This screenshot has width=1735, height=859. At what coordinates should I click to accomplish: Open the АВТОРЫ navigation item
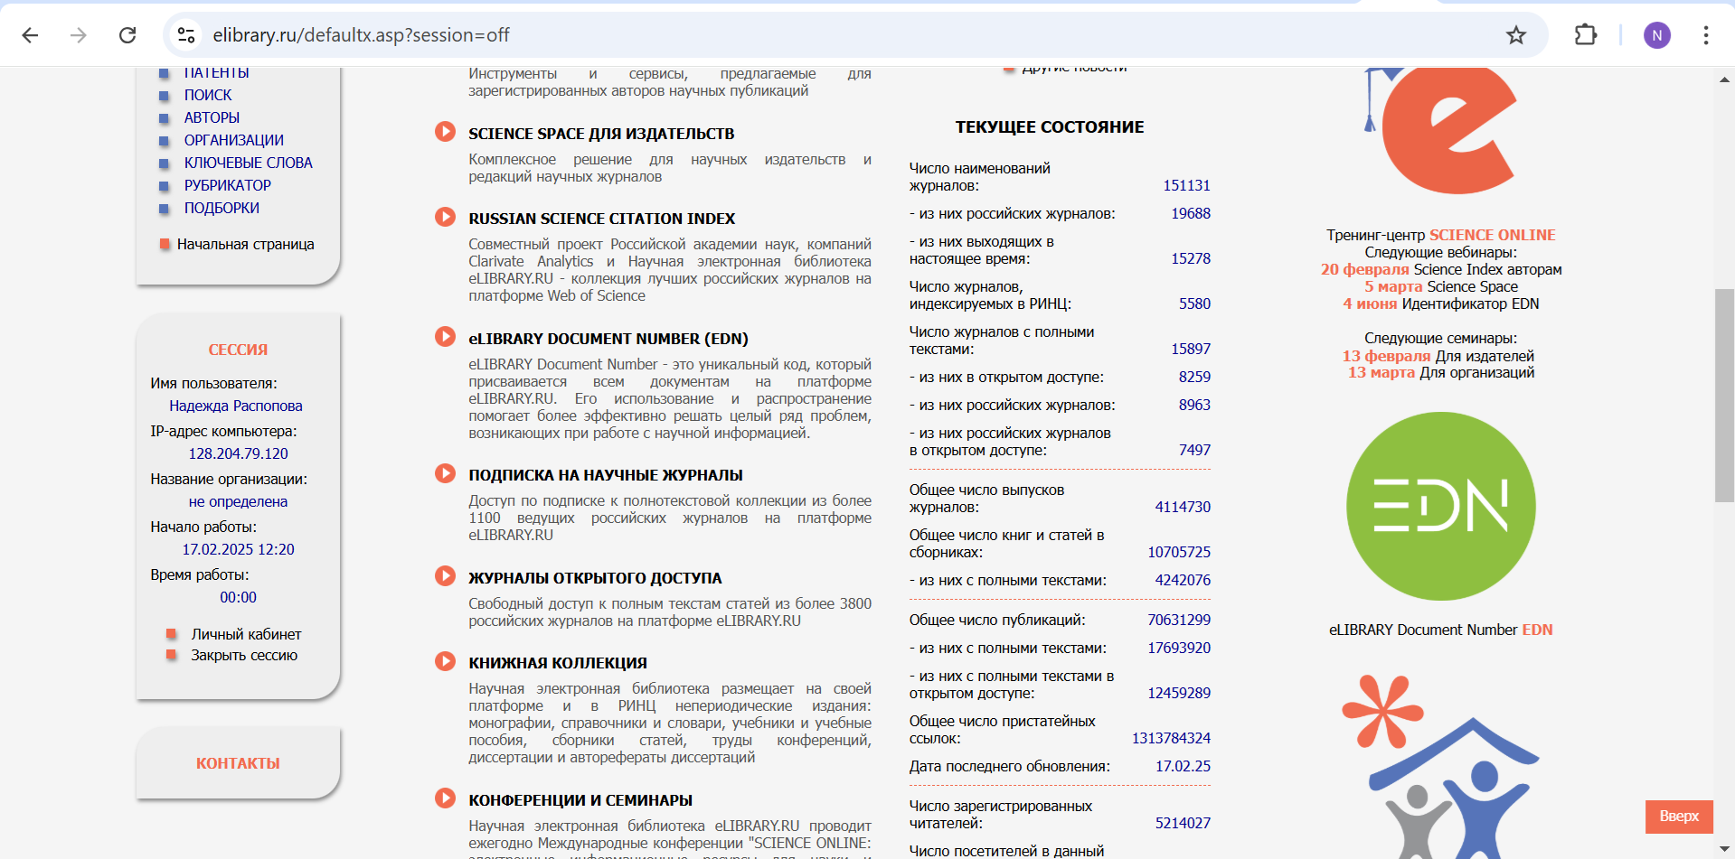click(x=212, y=117)
